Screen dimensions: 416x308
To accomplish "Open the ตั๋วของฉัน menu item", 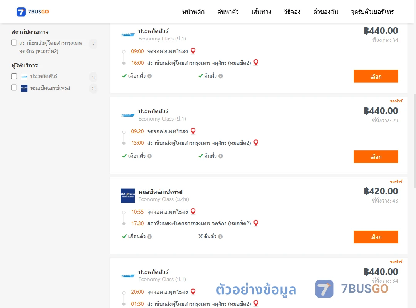I will click(325, 12).
